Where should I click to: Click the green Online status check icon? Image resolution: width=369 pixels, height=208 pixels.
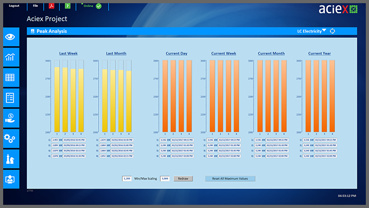[x=99, y=6]
